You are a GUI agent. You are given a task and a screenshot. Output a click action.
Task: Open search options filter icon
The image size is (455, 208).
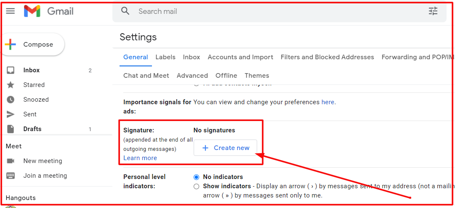click(433, 11)
